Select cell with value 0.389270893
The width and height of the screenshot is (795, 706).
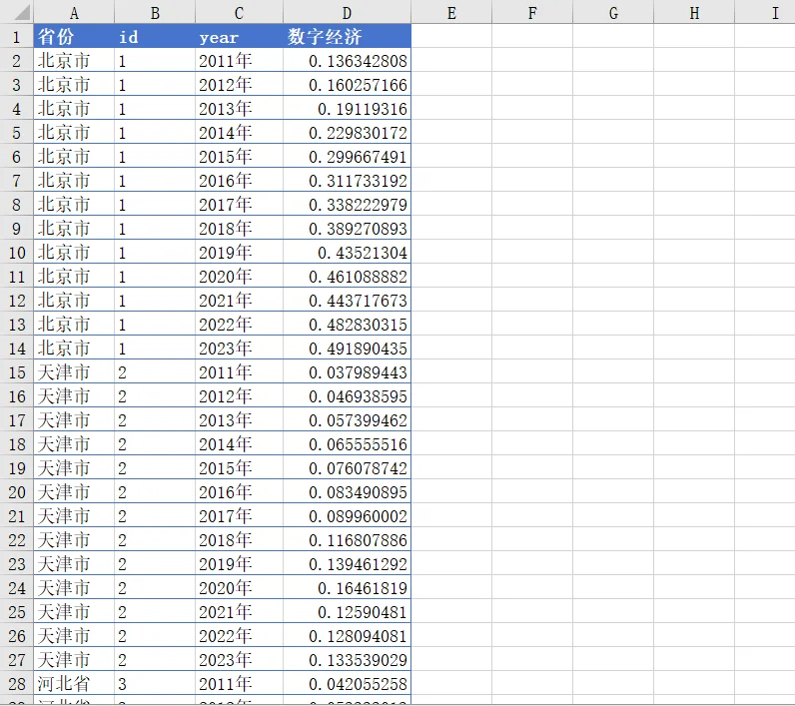pyautogui.click(x=347, y=229)
